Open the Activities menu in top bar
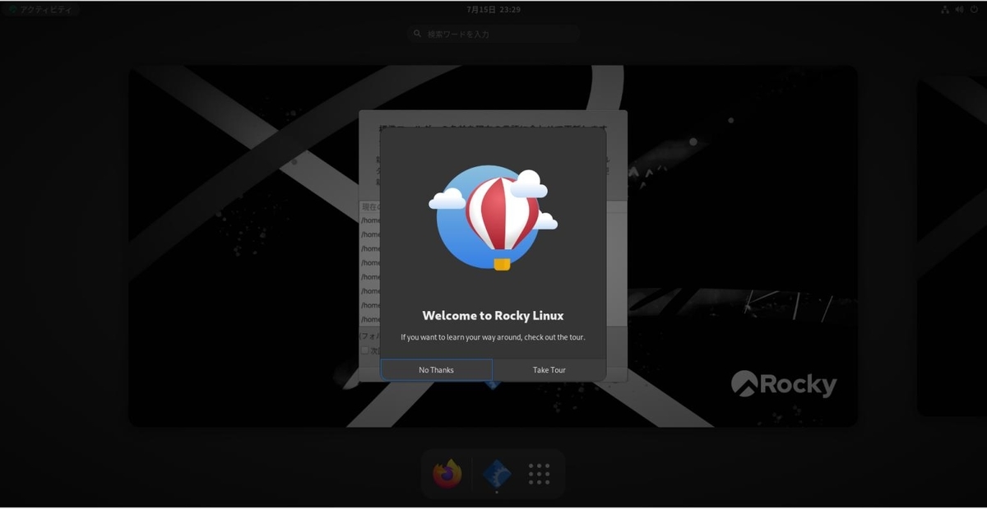 (x=39, y=10)
